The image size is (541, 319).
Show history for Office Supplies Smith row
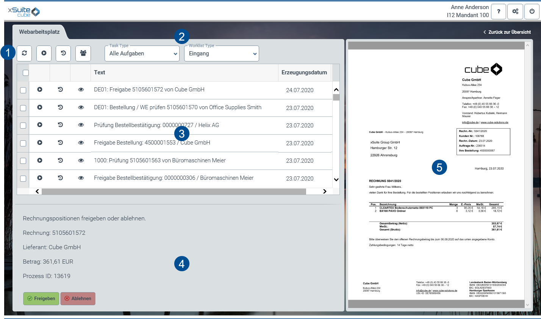[60, 107]
